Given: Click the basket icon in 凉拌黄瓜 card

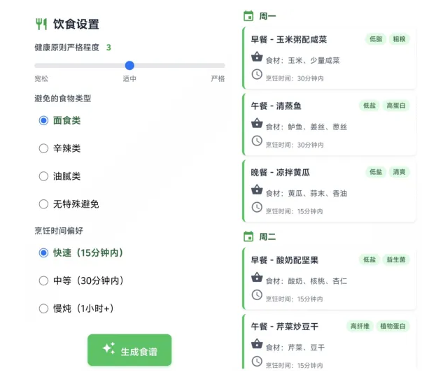Looking at the screenshot, I should (x=257, y=191).
